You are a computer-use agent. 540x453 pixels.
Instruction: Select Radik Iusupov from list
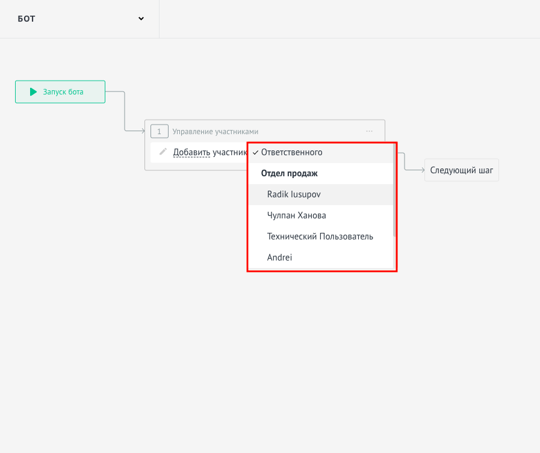321,194
